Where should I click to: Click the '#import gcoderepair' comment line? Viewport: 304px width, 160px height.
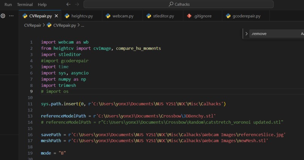(x=65, y=61)
